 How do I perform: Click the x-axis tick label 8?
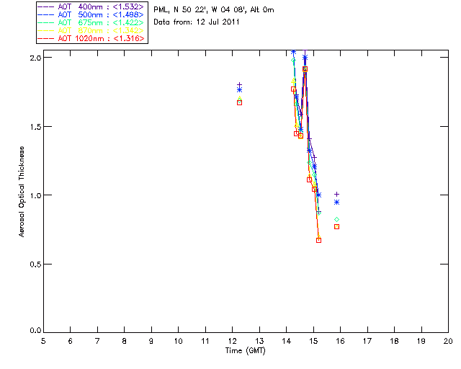pos(125,341)
